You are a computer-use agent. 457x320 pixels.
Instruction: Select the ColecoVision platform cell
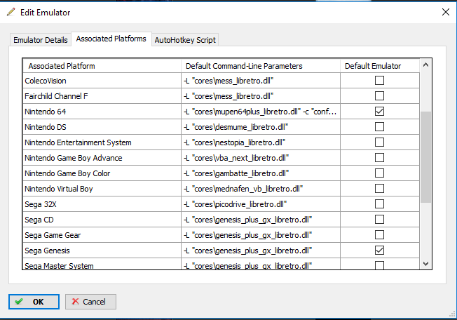click(102, 81)
